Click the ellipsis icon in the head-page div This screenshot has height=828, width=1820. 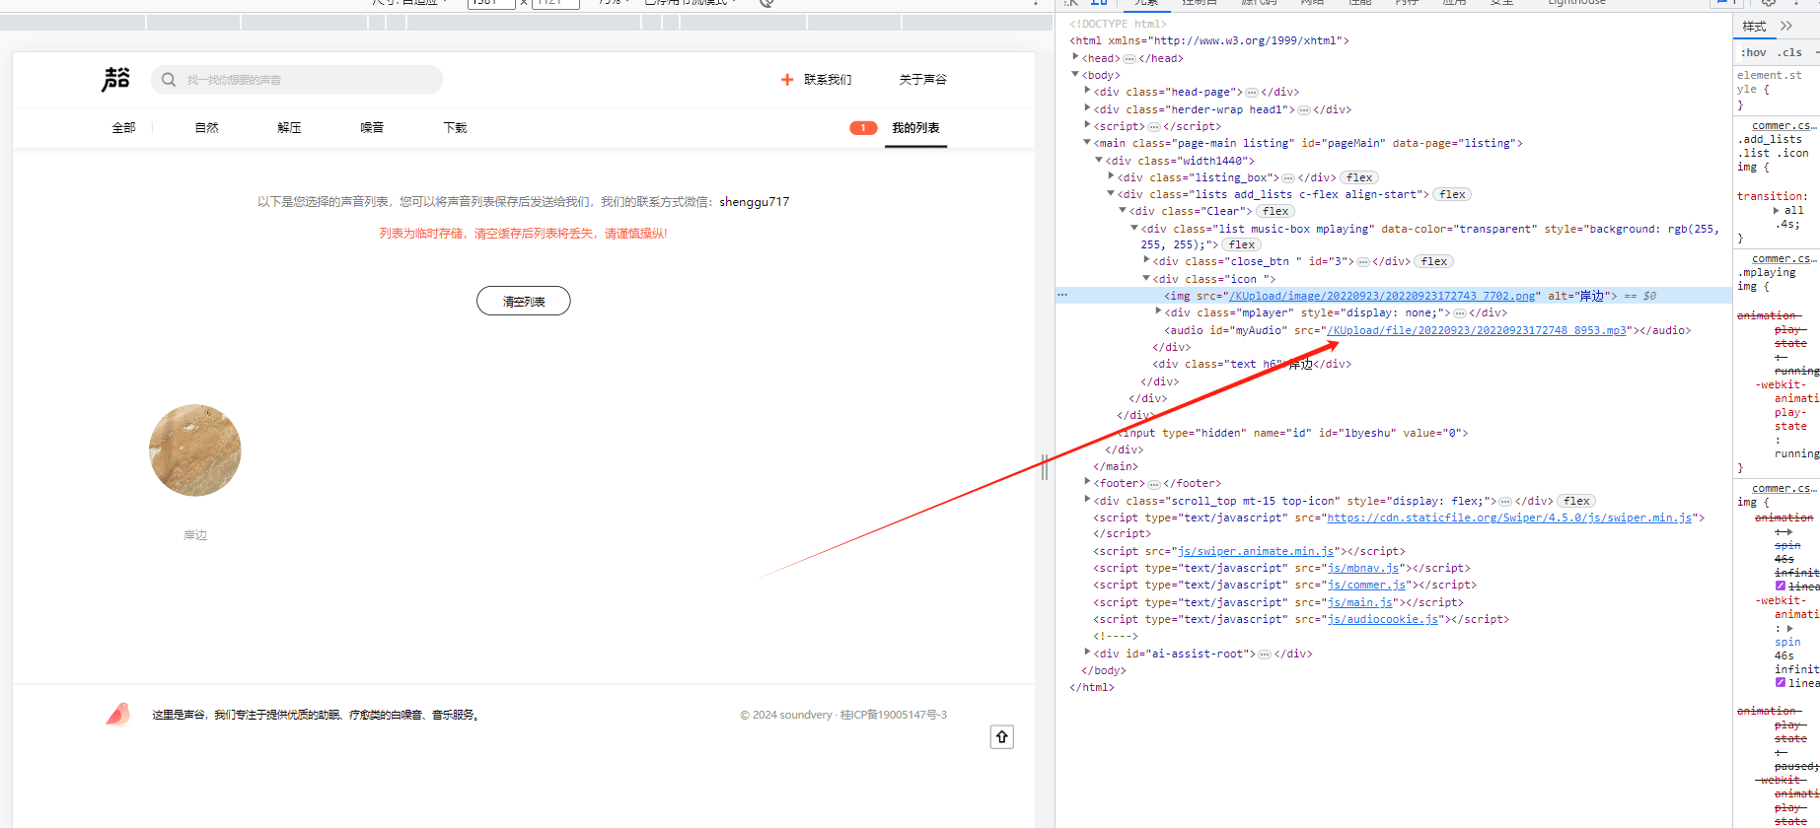(x=1251, y=93)
